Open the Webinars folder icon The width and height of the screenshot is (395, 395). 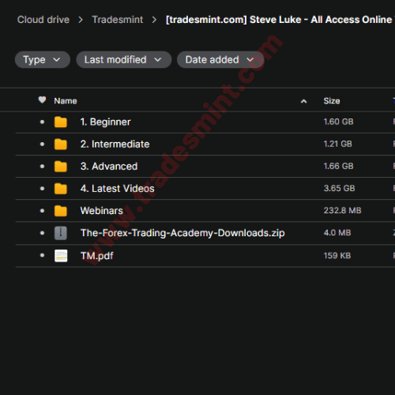(x=61, y=211)
